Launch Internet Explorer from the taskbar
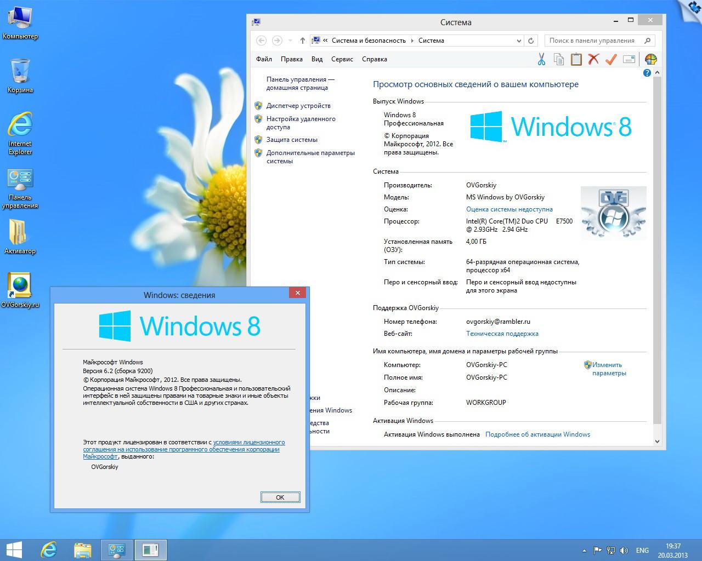 (49, 549)
